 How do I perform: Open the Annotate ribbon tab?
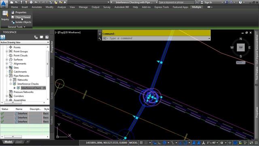click(37, 7)
